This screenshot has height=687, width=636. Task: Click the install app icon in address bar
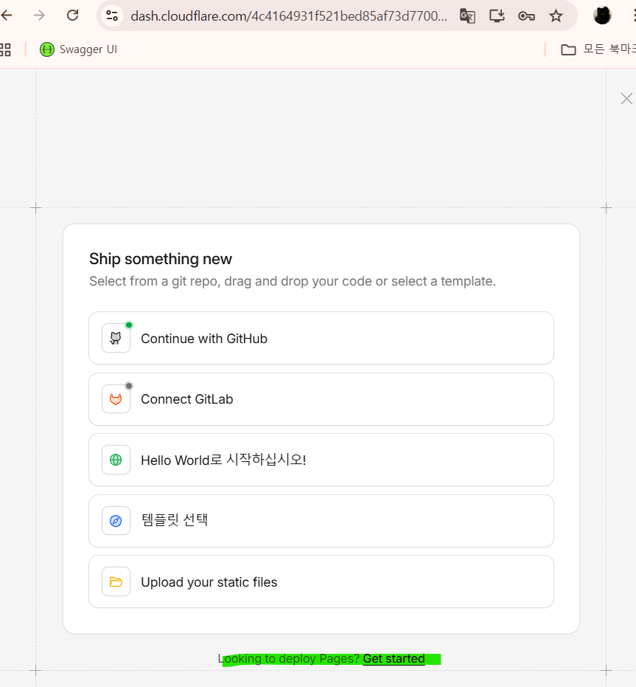pyautogui.click(x=497, y=16)
